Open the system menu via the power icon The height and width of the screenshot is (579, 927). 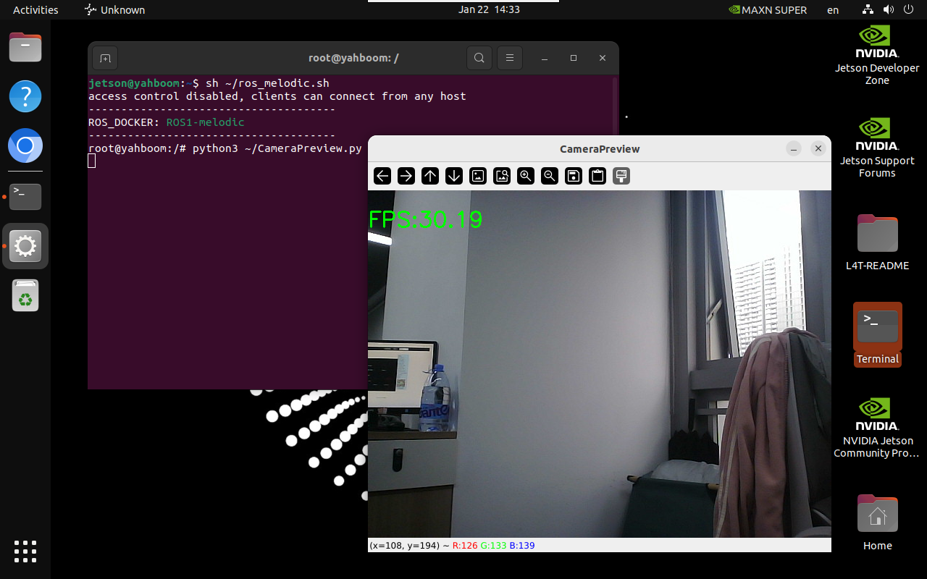click(x=908, y=10)
